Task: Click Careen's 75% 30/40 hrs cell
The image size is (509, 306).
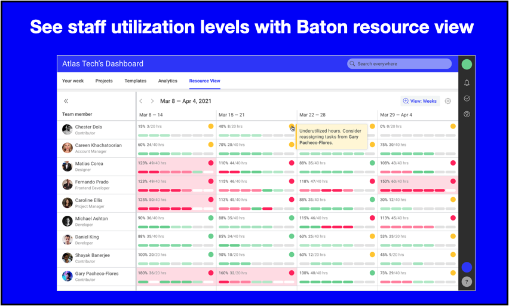Action: click(418, 148)
